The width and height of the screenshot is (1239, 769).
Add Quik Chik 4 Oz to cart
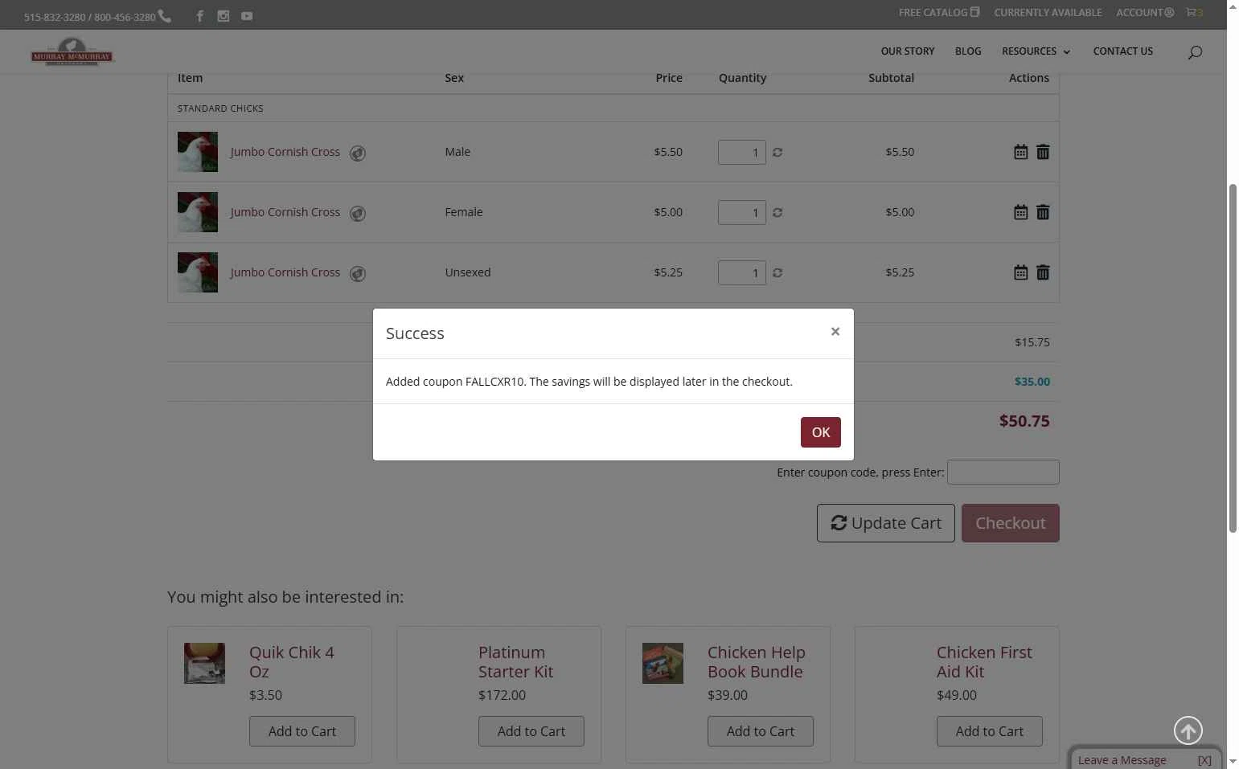(302, 731)
